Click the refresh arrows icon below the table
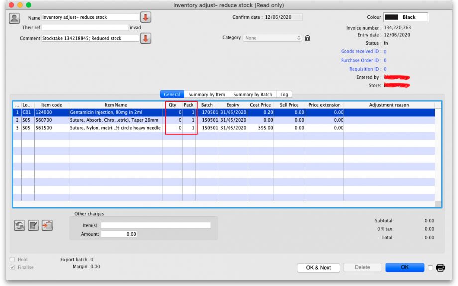 (20, 225)
